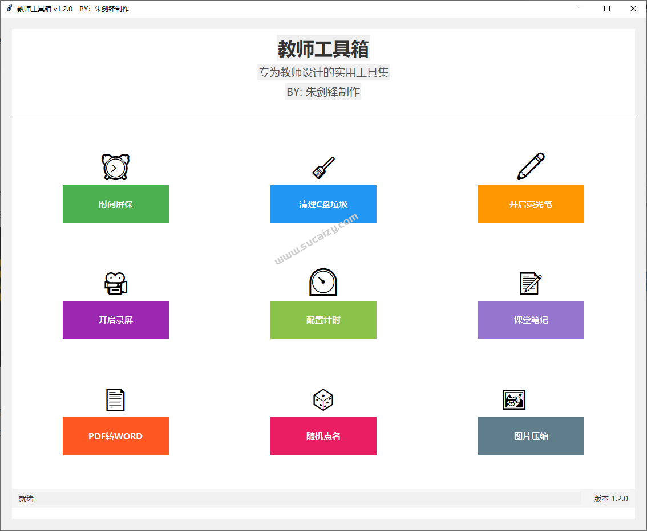Viewport: 647px width, 531px height.
Task: Launch the PDF转WORD converter
Action: click(115, 436)
